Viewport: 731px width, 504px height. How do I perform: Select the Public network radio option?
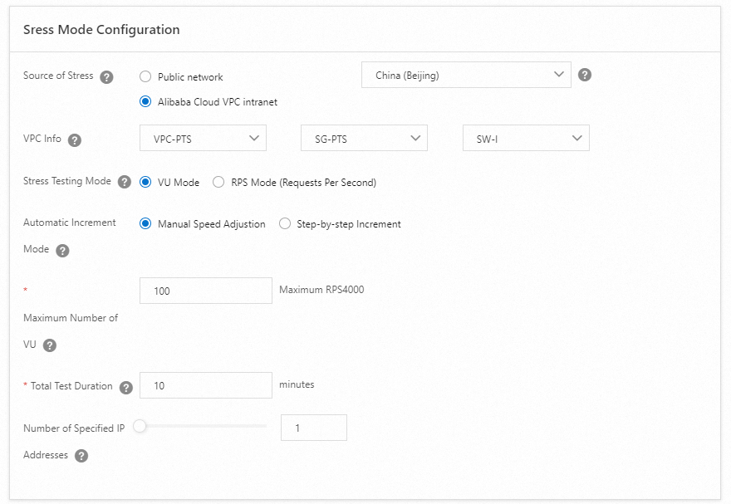click(145, 77)
